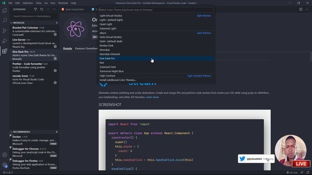Split the editor to the right
The width and height of the screenshot is (312, 175).
click(x=301, y=9)
